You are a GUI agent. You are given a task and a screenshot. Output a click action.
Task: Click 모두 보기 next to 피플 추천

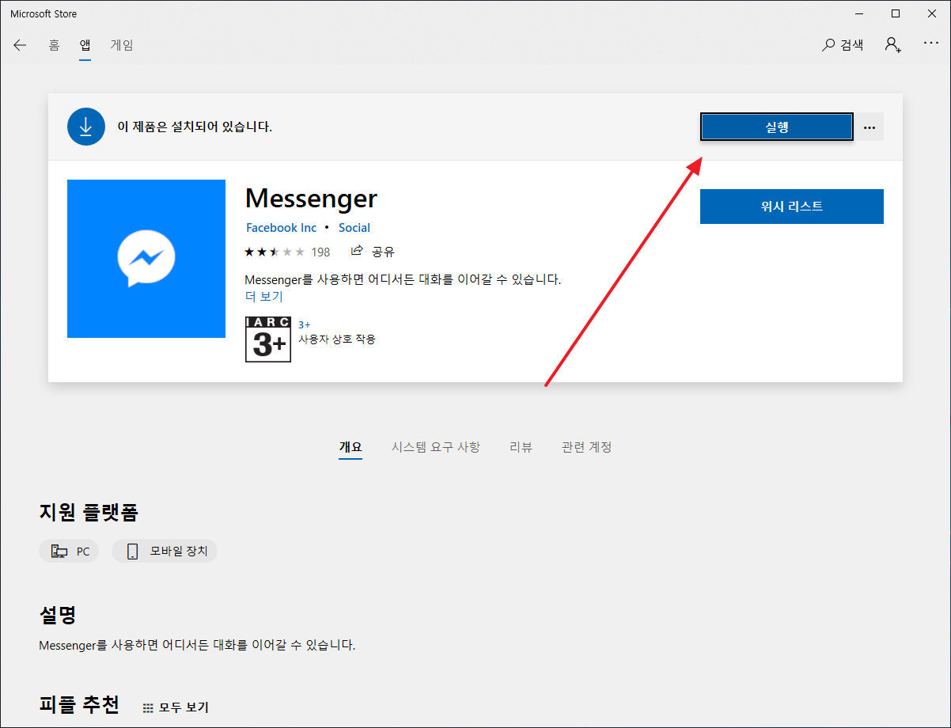(176, 707)
